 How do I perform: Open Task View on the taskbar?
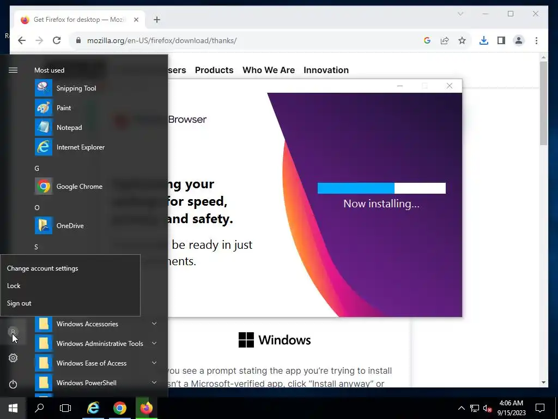[65, 408]
